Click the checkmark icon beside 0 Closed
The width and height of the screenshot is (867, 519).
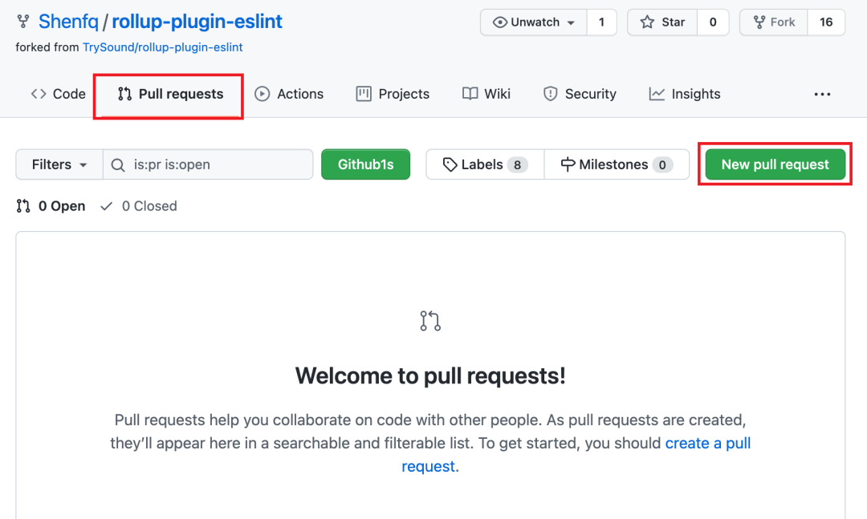click(107, 206)
